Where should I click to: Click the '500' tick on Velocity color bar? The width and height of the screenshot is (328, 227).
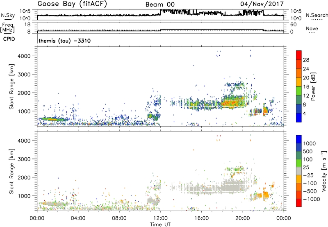308,151
